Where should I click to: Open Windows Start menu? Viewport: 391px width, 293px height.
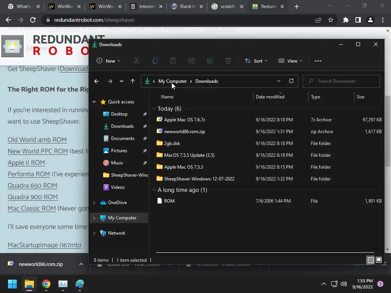click(12, 284)
